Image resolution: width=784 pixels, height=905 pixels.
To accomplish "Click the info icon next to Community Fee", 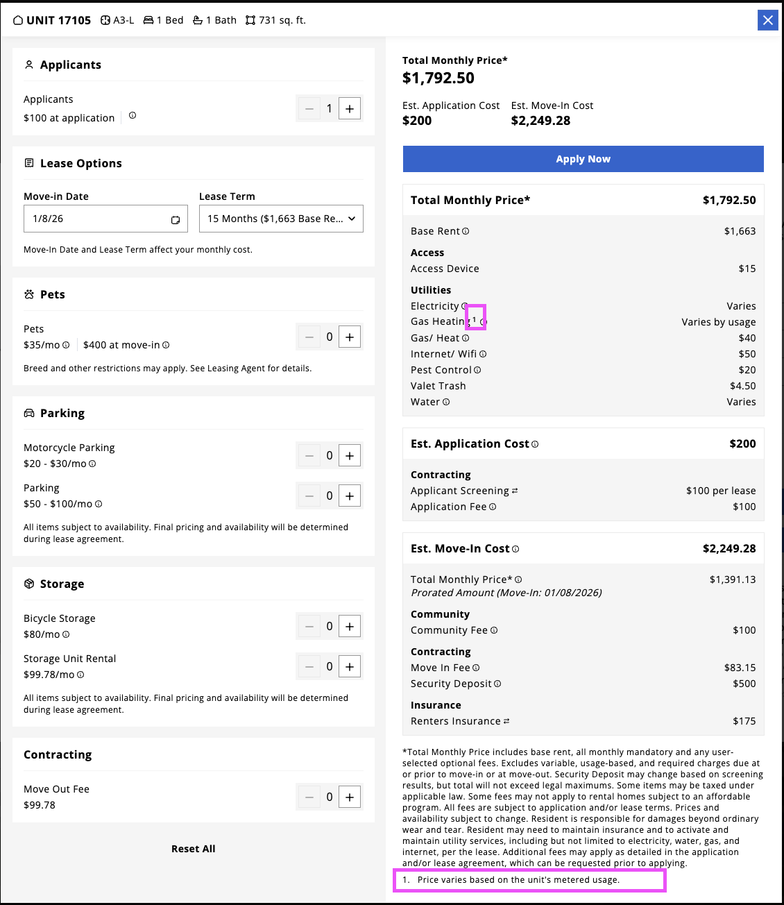I will [494, 630].
